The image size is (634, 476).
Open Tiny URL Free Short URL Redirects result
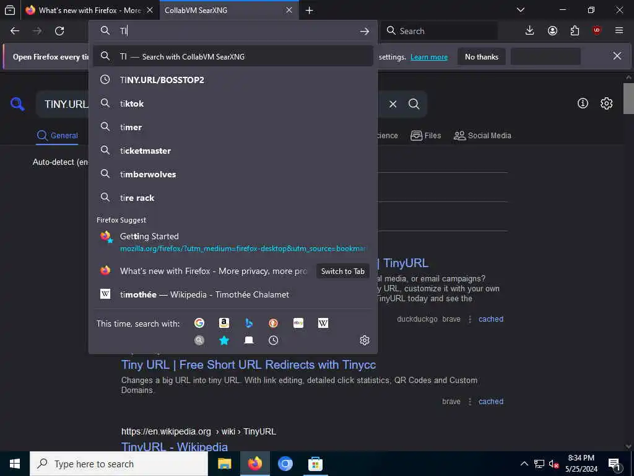tap(248, 364)
